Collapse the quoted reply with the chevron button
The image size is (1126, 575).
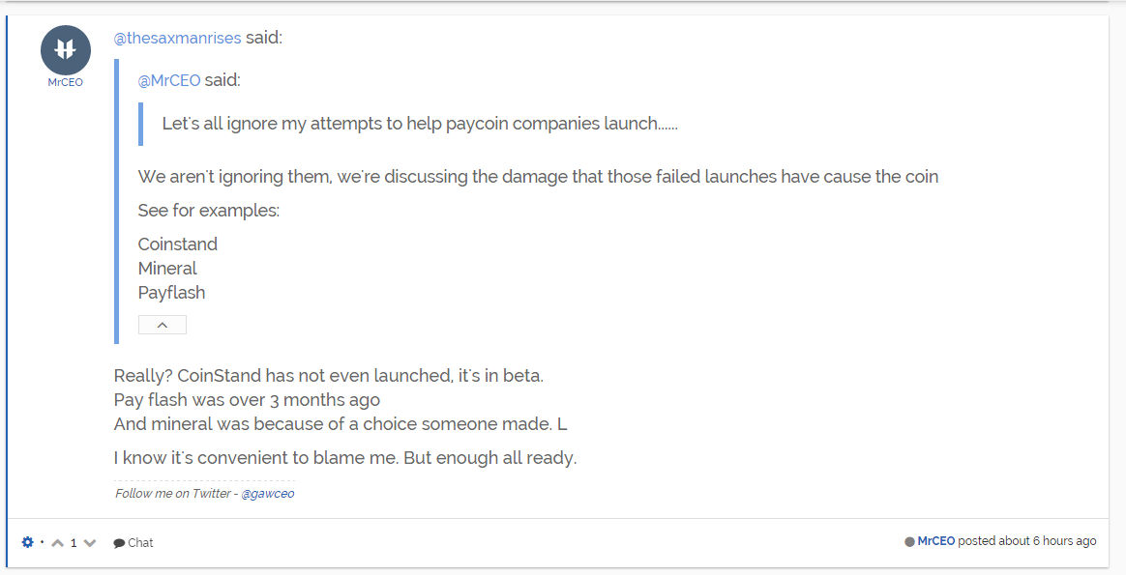point(163,325)
